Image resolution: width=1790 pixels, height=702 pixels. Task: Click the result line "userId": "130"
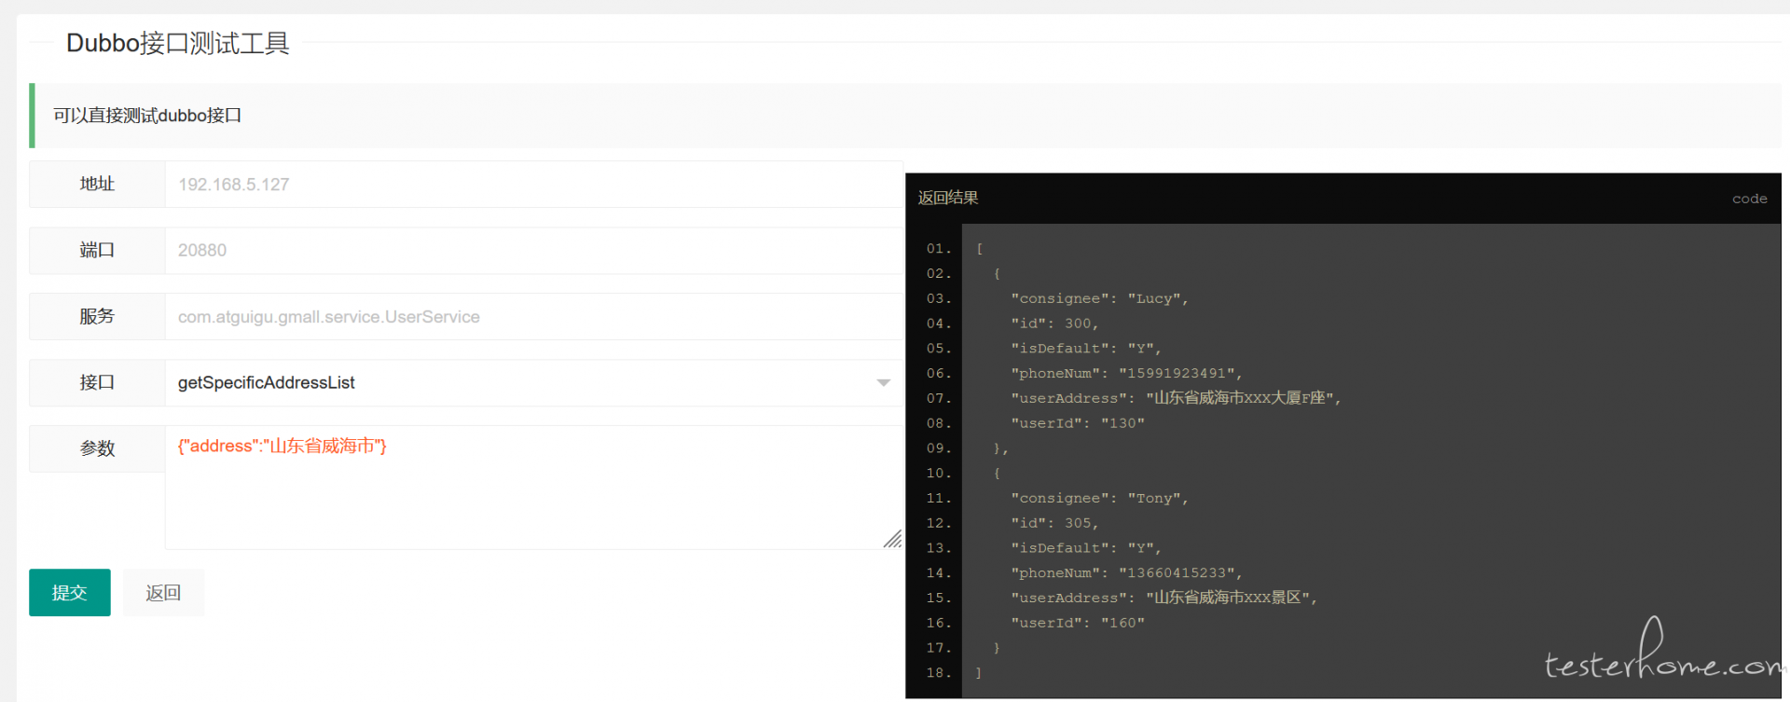point(1078,423)
